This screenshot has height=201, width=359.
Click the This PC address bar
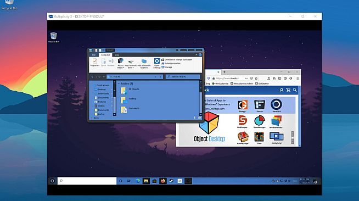(x=134, y=77)
